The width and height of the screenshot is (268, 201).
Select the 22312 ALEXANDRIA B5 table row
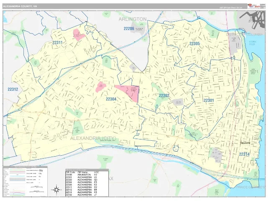point(87,190)
